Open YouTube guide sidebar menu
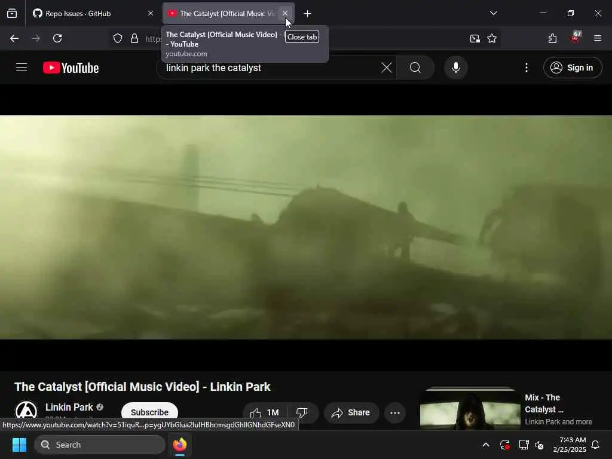Screen dimensions: 612x459 (22, 68)
